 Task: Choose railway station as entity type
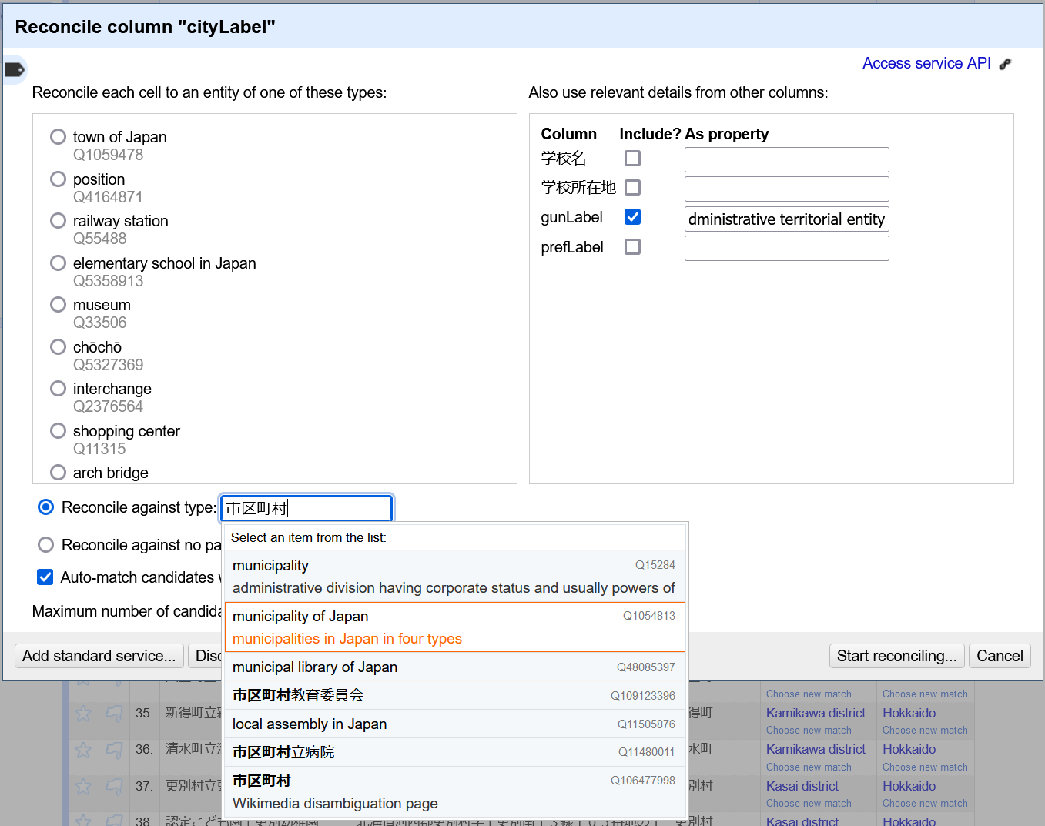pyautogui.click(x=58, y=221)
